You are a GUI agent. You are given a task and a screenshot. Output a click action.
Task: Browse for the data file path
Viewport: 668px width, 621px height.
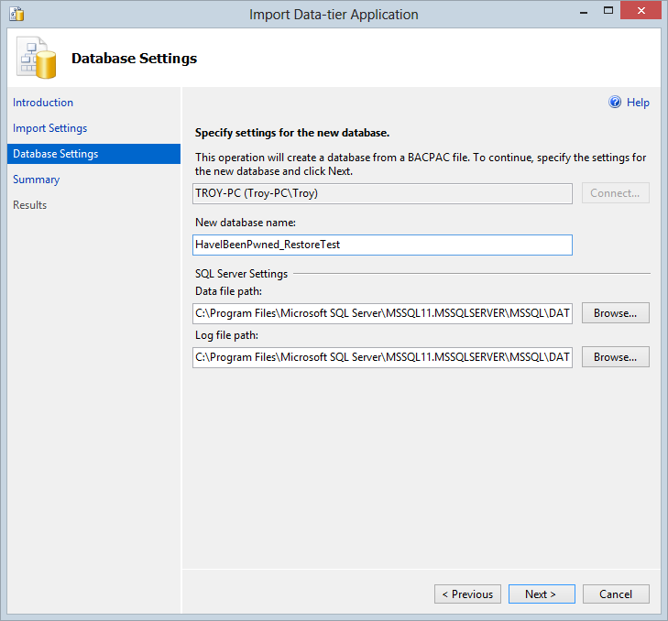click(615, 313)
